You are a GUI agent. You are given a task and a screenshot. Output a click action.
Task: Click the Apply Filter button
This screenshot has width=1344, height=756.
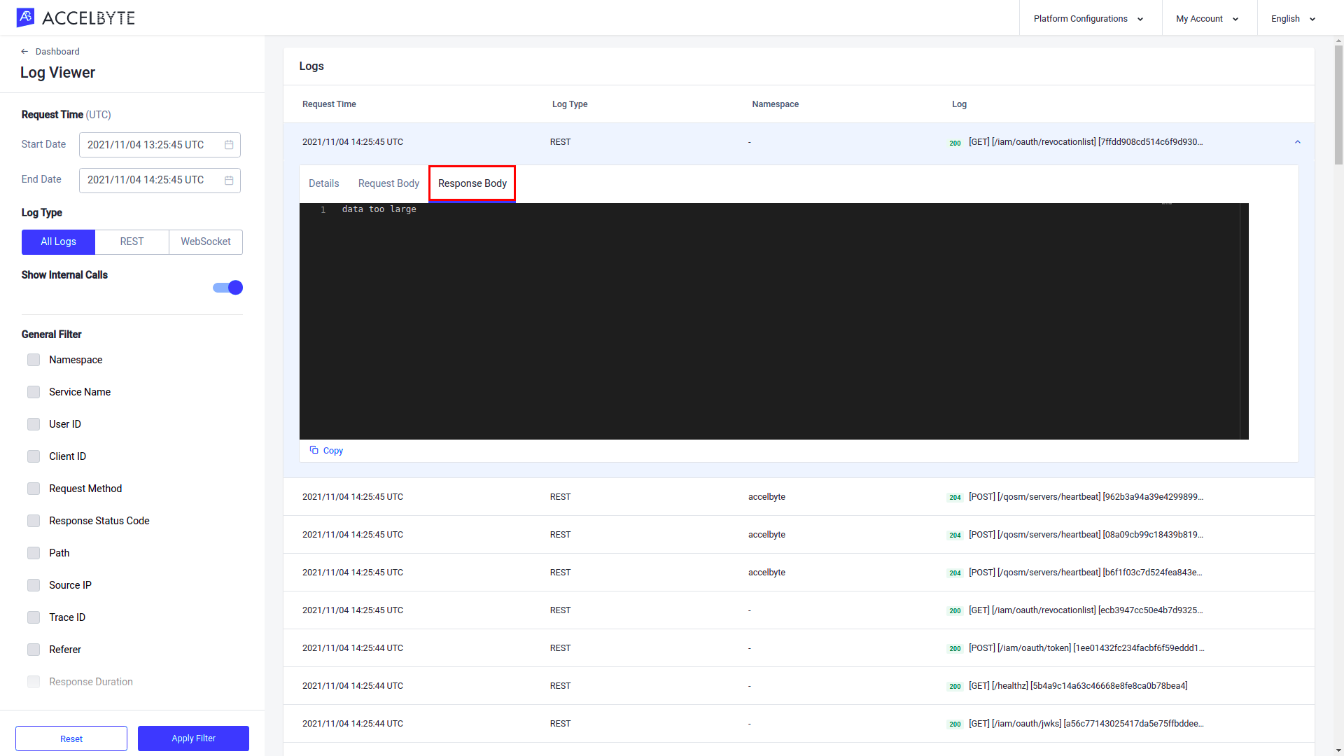(x=193, y=738)
